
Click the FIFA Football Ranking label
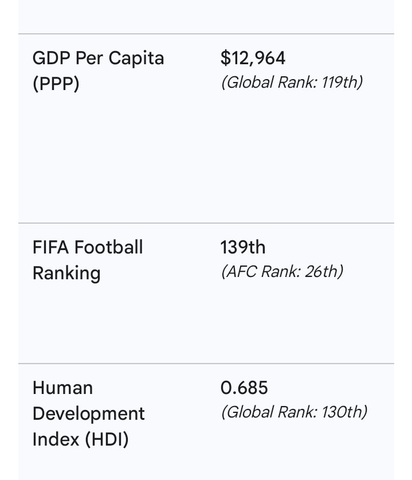click(88, 260)
